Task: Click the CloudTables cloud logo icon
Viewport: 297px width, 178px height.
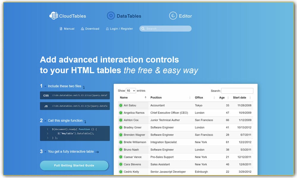Action: point(53,16)
